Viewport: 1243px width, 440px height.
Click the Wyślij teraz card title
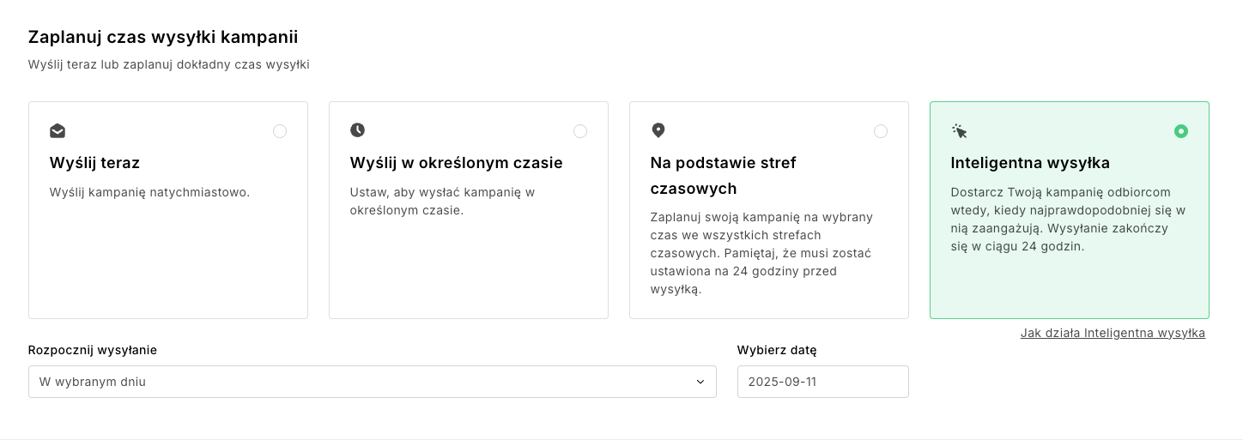(94, 163)
